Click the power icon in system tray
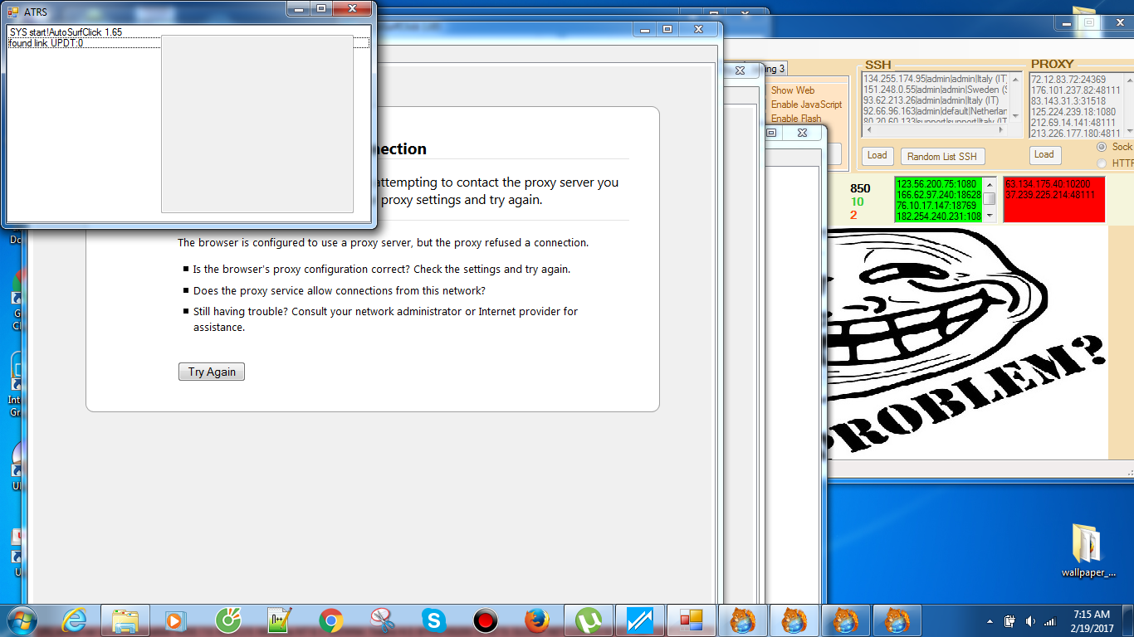 tap(1010, 621)
